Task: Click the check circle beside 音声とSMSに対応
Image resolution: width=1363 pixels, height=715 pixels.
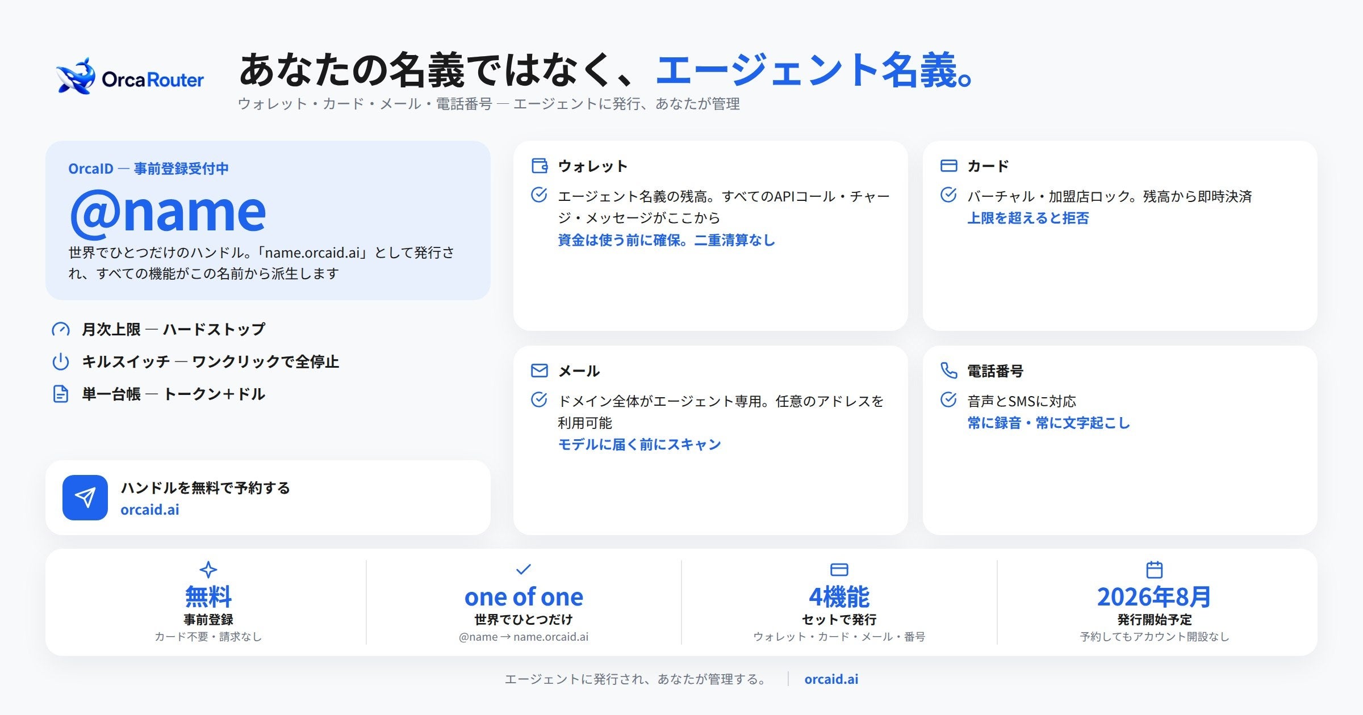Action: click(948, 400)
